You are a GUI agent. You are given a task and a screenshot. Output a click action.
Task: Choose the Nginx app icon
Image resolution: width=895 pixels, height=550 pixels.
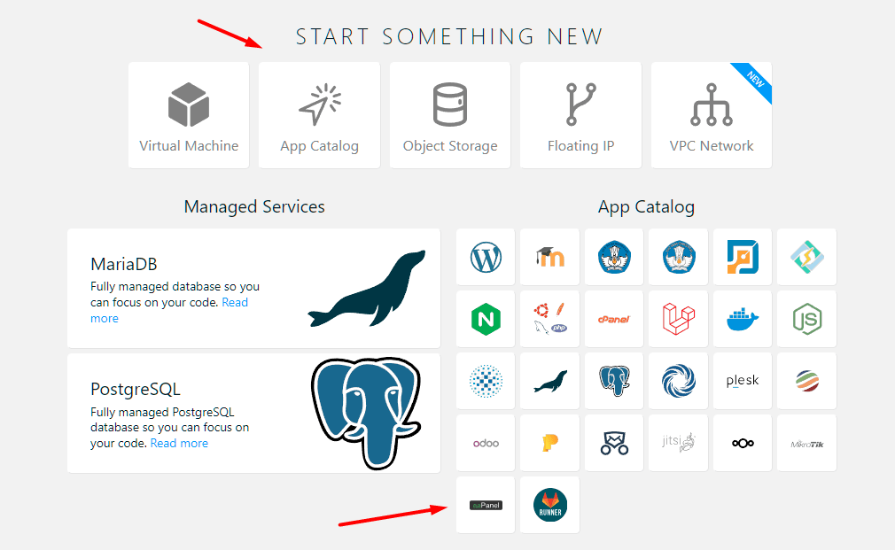click(x=486, y=319)
